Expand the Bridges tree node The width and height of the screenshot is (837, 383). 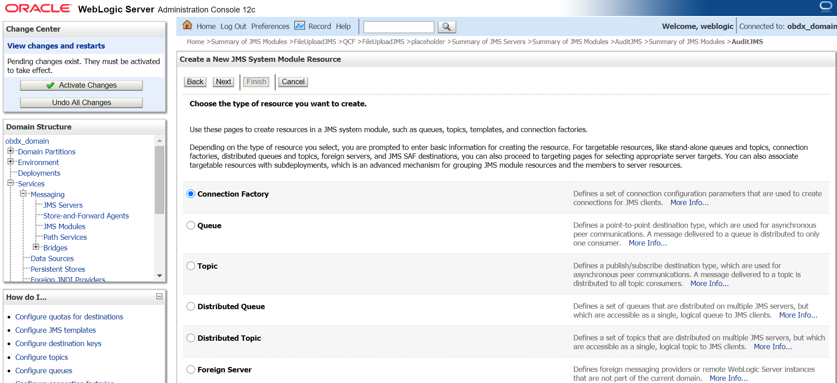[x=36, y=247]
